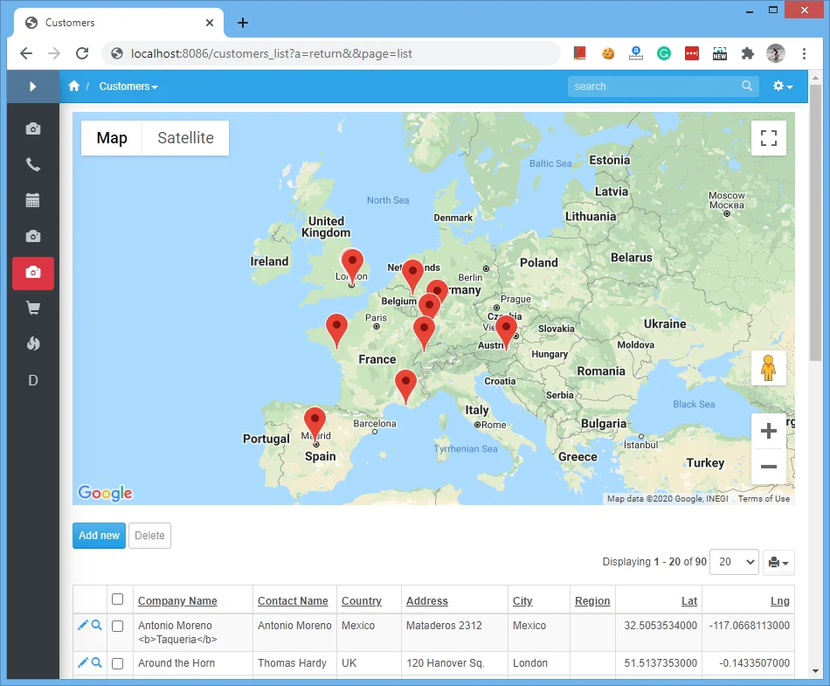Switch to Satellite map view

(x=184, y=137)
